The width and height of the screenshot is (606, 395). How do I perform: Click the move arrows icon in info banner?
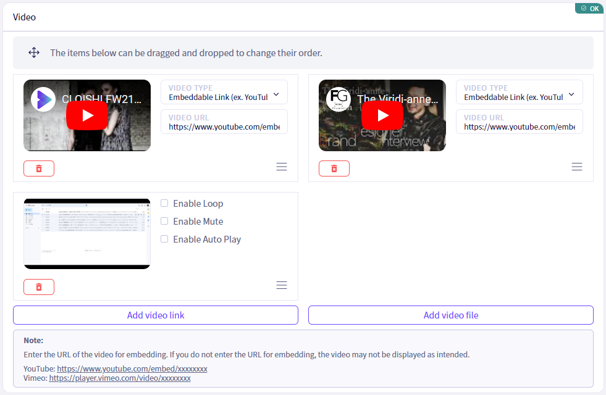click(34, 52)
